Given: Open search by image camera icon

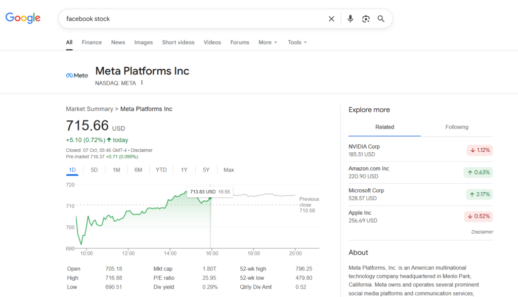Looking at the screenshot, I should coord(366,19).
